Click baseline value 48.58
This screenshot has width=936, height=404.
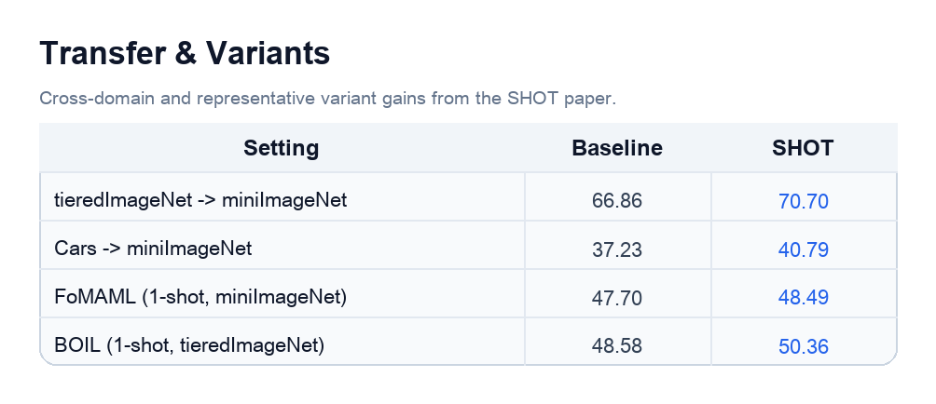(x=617, y=346)
